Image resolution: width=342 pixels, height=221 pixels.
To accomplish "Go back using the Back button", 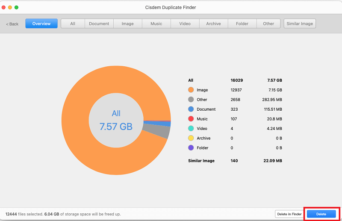I will [x=12, y=24].
